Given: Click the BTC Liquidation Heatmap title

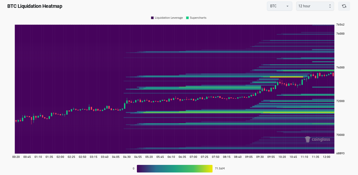Looking at the screenshot, I should [35, 6].
